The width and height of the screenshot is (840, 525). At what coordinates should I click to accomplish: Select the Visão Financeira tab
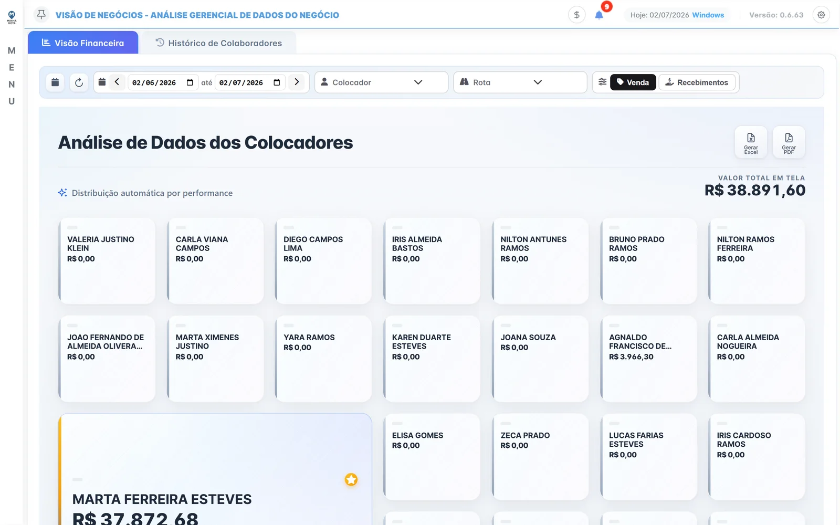(83, 43)
